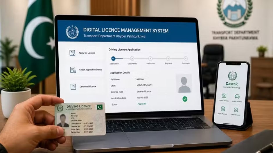Click the Apply for Licence label
The width and height of the screenshot is (273, 153).
click(87, 53)
